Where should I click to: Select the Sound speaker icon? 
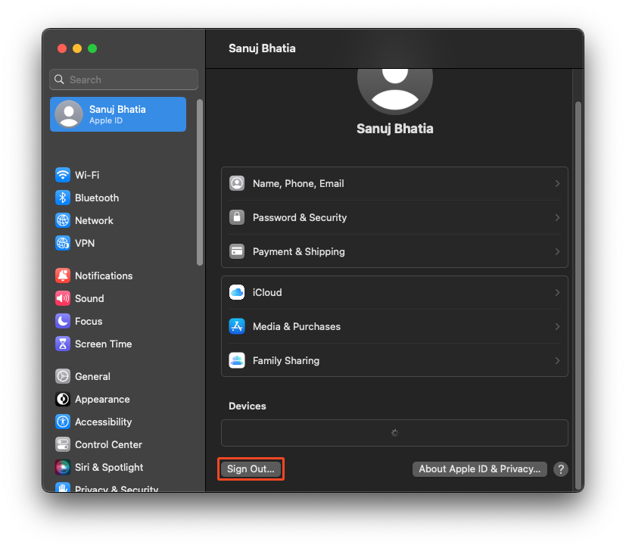pos(63,298)
